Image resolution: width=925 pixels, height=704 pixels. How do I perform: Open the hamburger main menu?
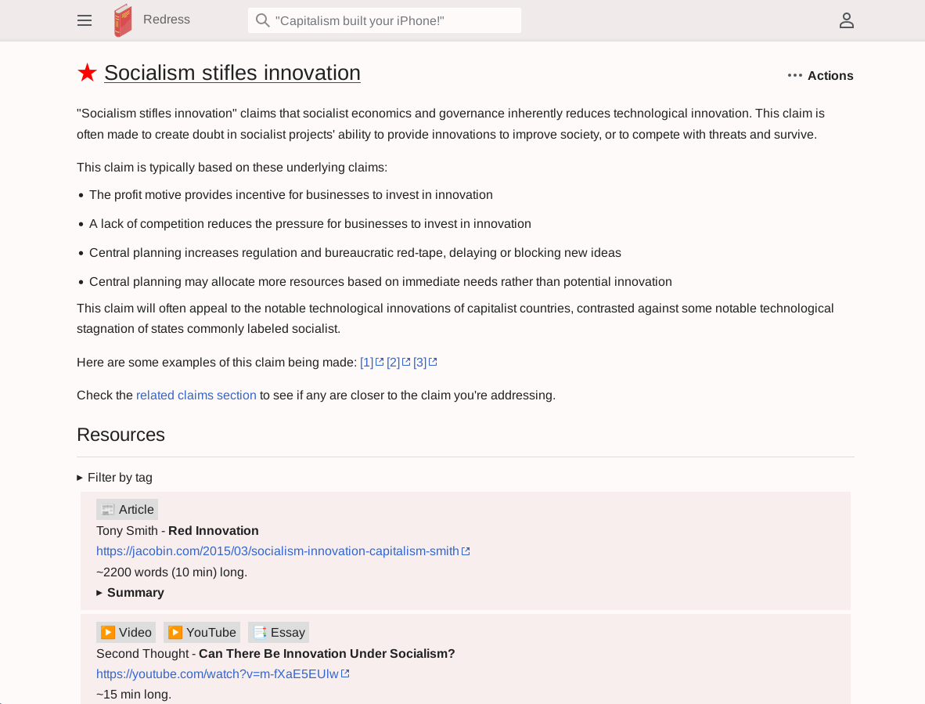pyautogui.click(x=85, y=20)
